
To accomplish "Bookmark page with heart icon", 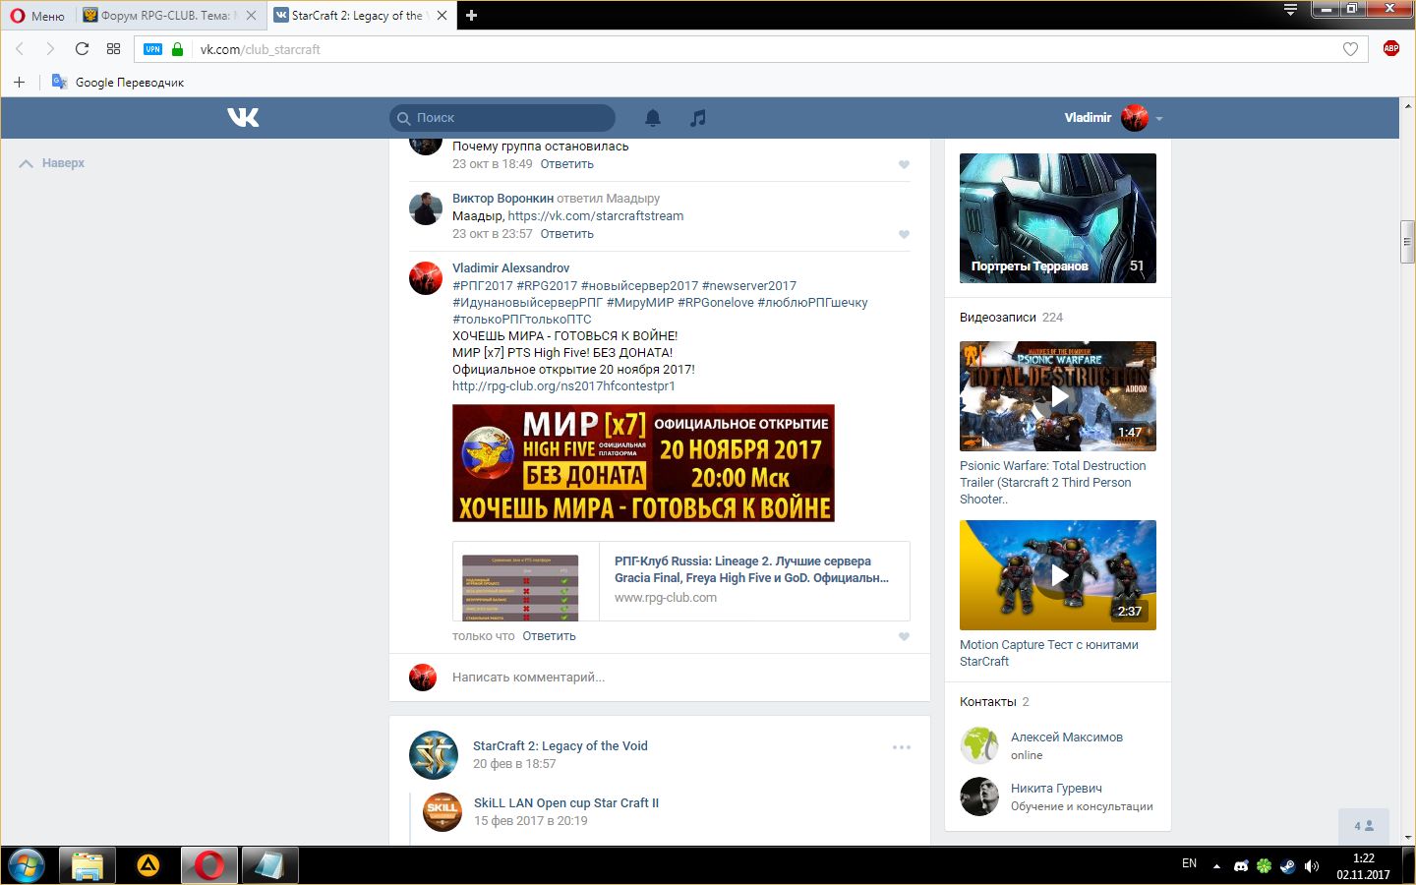I will (x=1350, y=49).
